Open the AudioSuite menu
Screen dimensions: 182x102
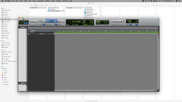40,1
